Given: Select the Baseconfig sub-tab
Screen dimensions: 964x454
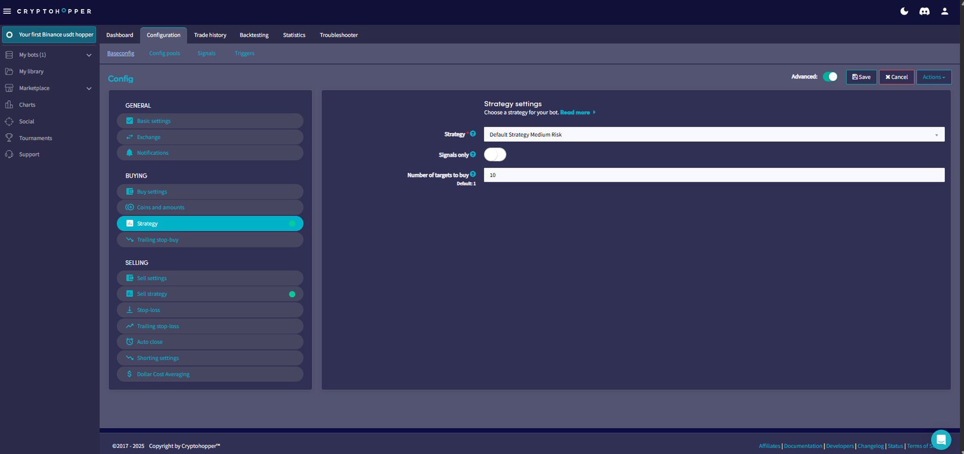Looking at the screenshot, I should (x=120, y=54).
